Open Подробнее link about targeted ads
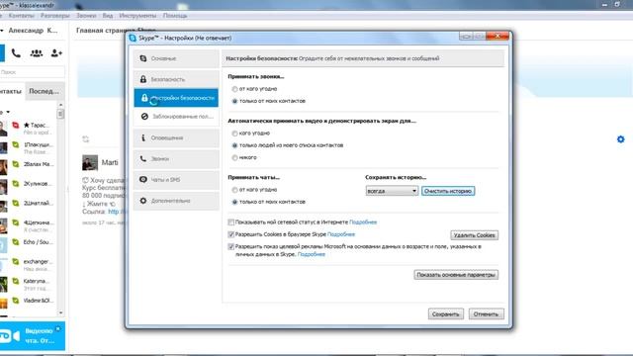This screenshot has width=633, height=356. click(x=312, y=254)
